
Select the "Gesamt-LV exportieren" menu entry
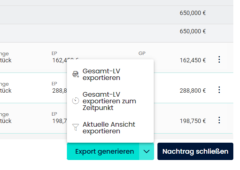point(101,74)
